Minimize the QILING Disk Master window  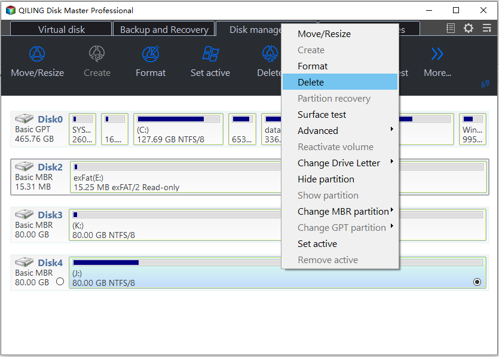pos(429,10)
